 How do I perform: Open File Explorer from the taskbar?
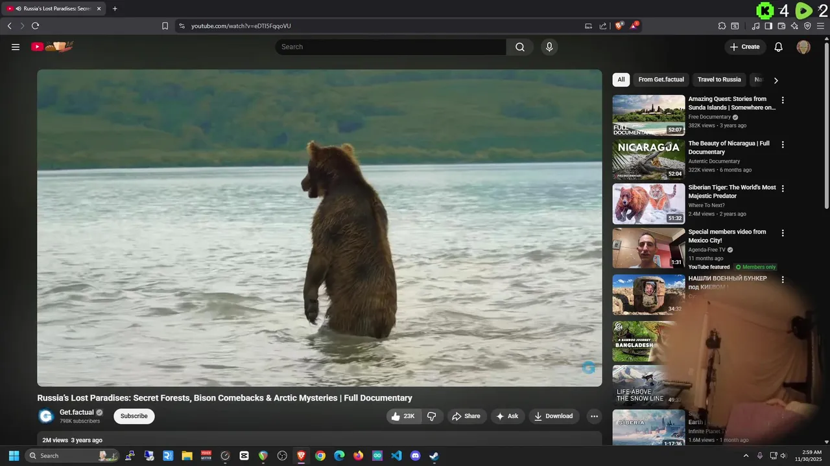(187, 456)
